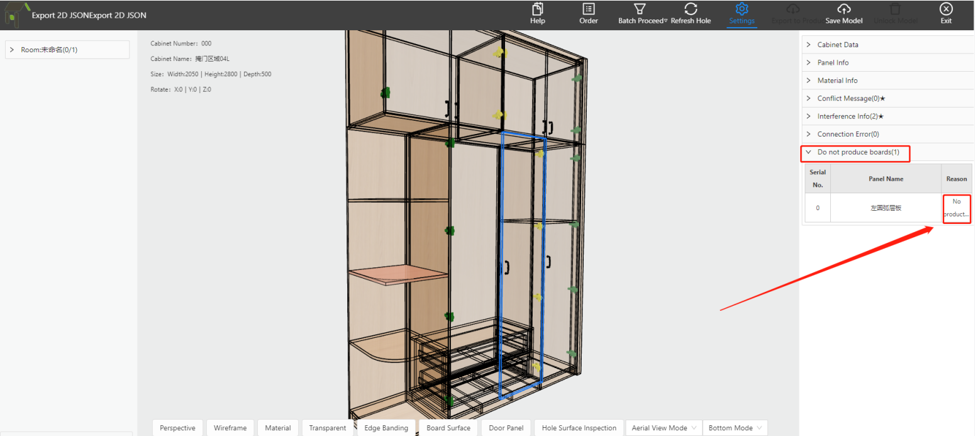Open the Help icon in toolbar
The image size is (978, 436).
(x=537, y=9)
